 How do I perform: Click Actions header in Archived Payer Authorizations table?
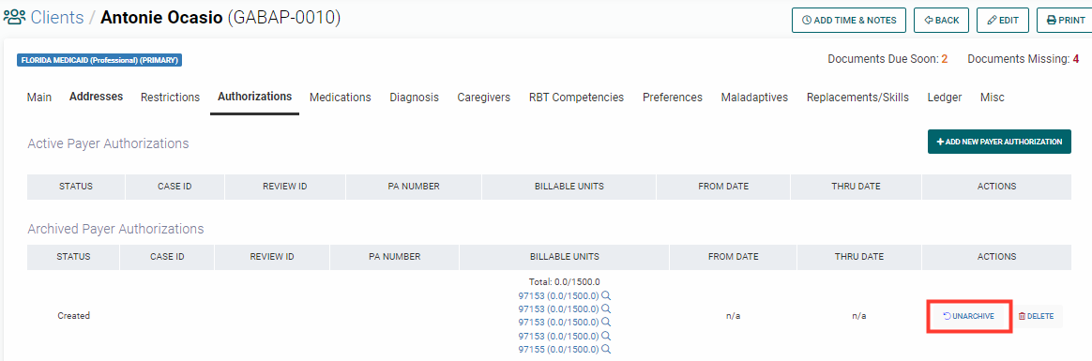(996, 257)
